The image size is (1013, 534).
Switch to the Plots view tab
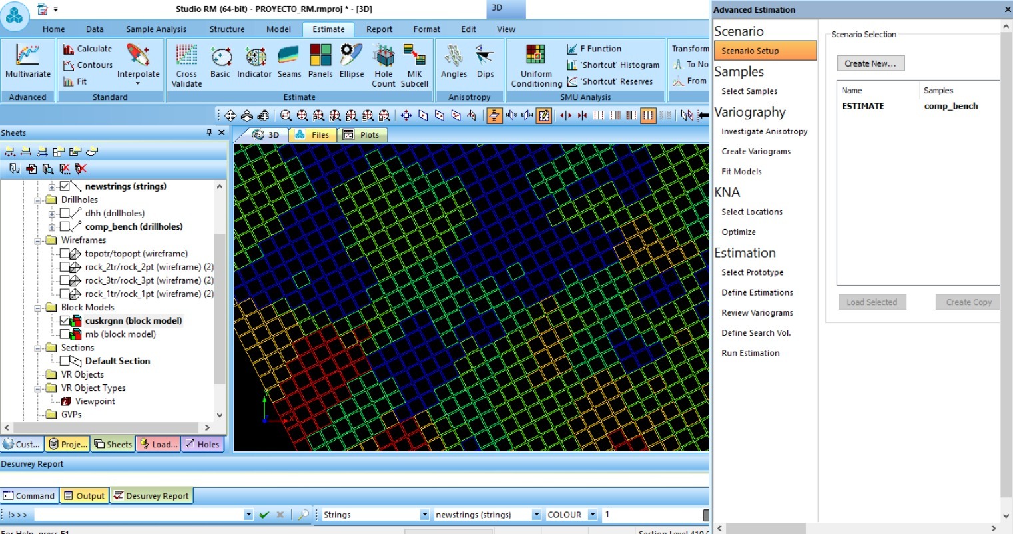point(362,134)
